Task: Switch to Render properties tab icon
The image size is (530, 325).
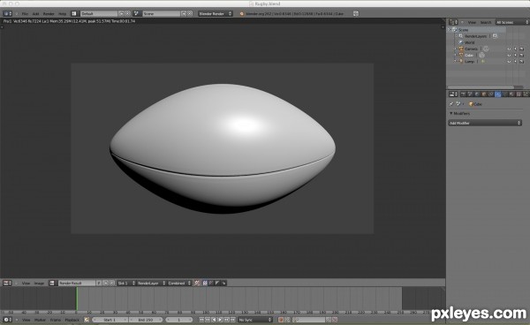Action: click(463, 94)
